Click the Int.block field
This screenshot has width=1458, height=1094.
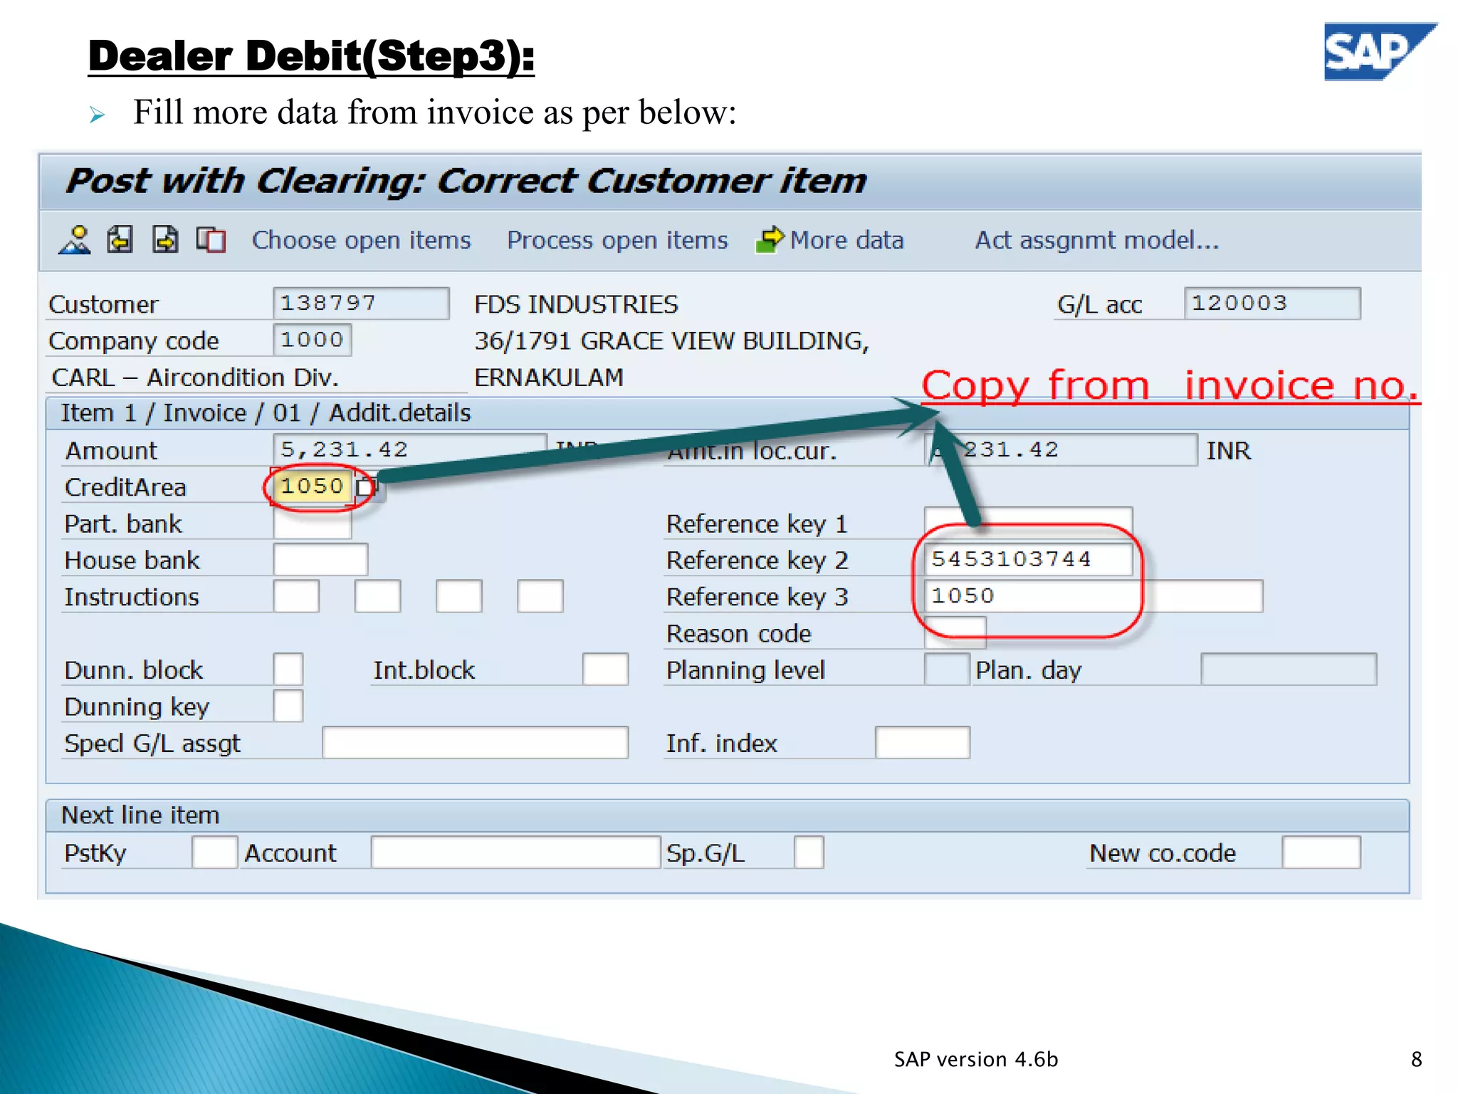605,670
